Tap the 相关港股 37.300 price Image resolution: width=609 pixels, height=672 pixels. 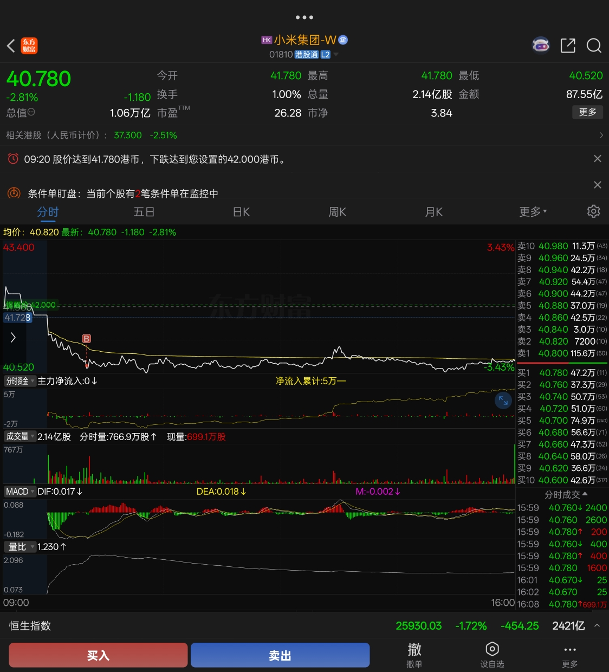(128, 135)
